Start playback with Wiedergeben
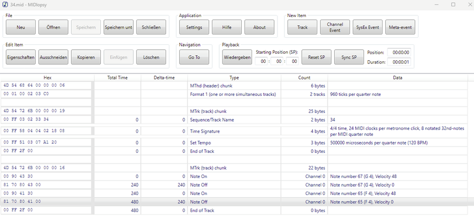 click(x=237, y=57)
